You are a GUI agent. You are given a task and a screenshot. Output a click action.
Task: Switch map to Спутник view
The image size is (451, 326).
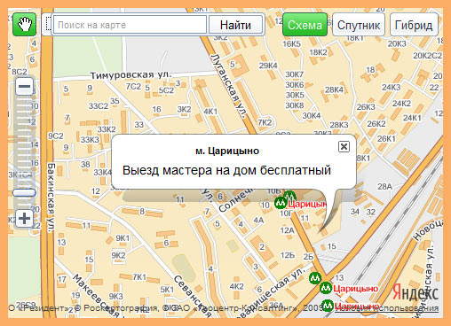[359, 25]
